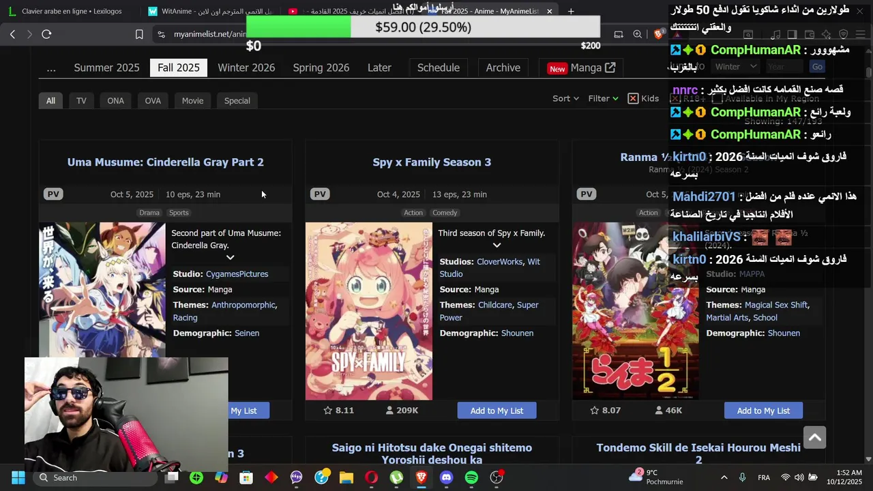Screen dimensions: 873x491
Task: Open Opera browser from the taskbar
Action: [x=371, y=477]
